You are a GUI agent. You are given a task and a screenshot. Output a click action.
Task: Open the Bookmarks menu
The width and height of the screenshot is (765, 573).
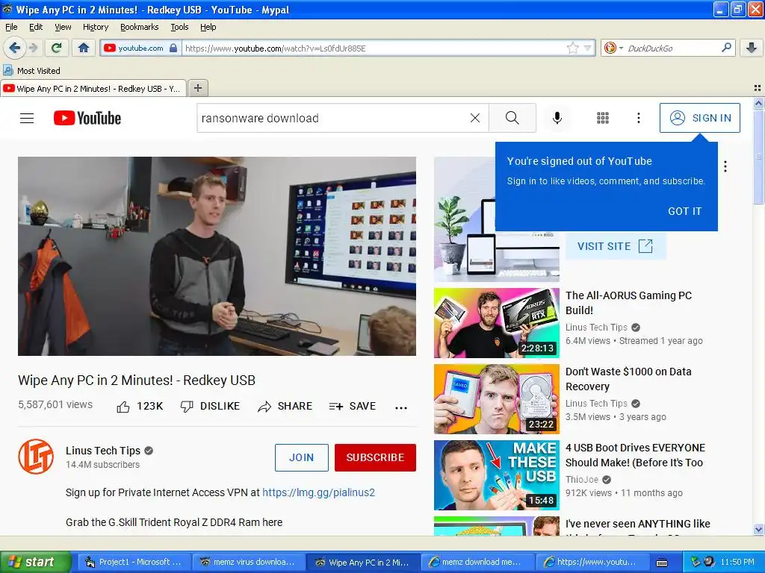click(140, 27)
